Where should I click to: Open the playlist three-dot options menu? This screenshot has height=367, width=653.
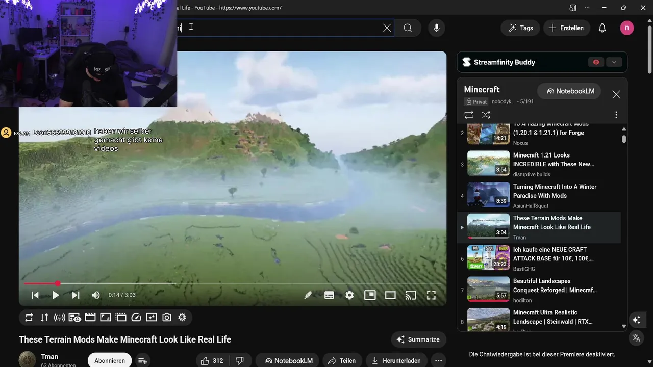click(x=616, y=115)
